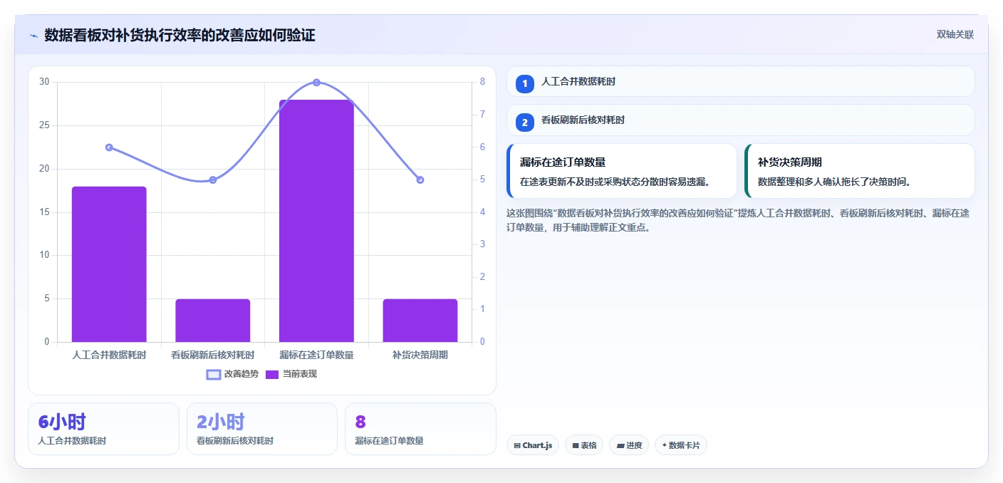Click the trend line point at peak value 8

316,83
